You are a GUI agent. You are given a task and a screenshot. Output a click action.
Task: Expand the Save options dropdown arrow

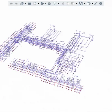tap(38, 4)
